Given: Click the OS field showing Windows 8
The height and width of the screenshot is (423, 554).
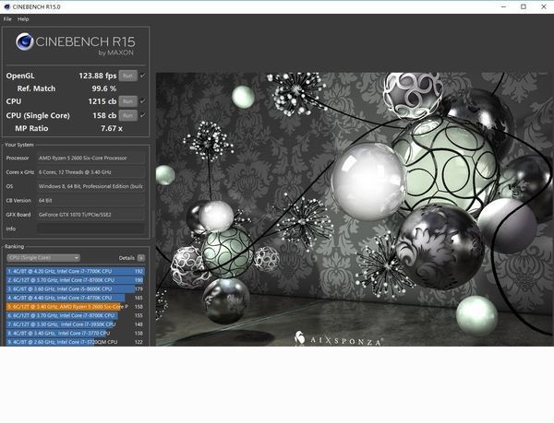Looking at the screenshot, I should pyautogui.click(x=90, y=186).
